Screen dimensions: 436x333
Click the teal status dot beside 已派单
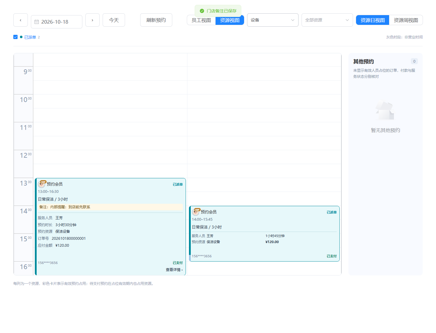(21, 37)
